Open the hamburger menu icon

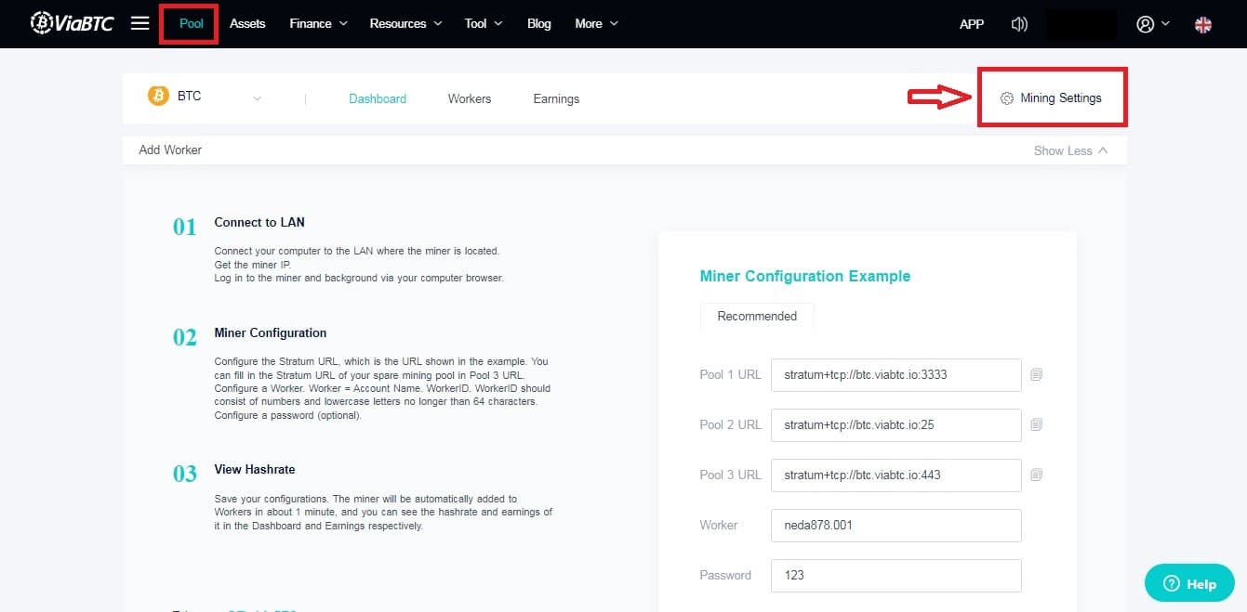pos(140,23)
